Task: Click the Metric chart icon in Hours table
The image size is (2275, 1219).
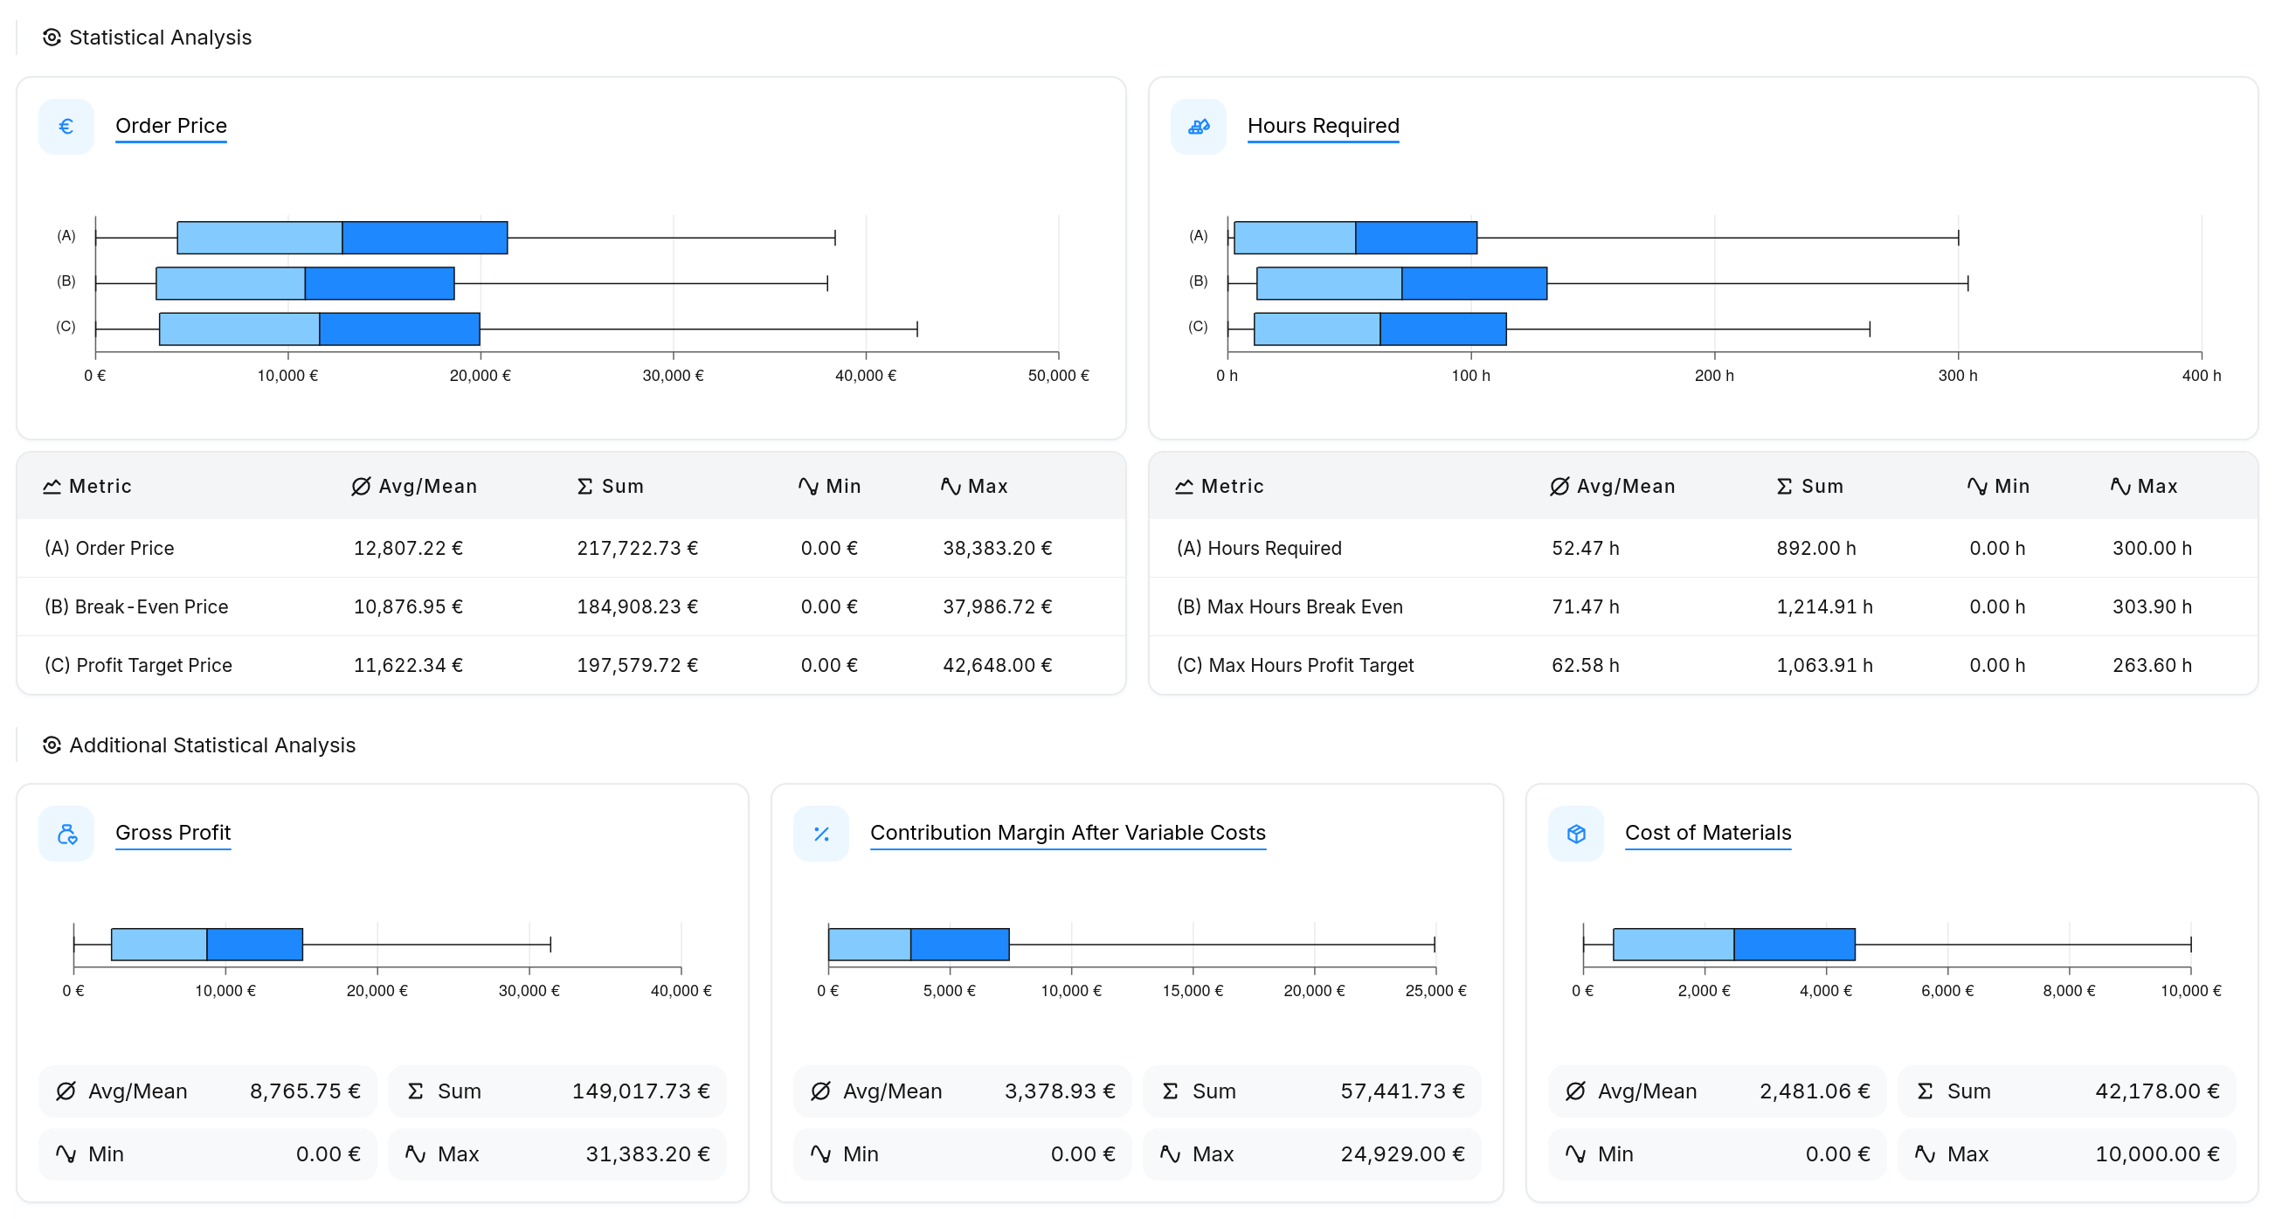Action: pyautogui.click(x=1185, y=486)
